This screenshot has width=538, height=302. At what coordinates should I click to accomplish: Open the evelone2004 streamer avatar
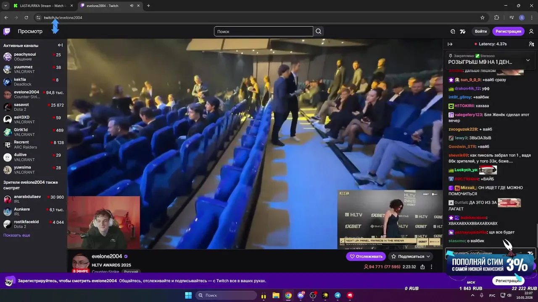click(80, 263)
